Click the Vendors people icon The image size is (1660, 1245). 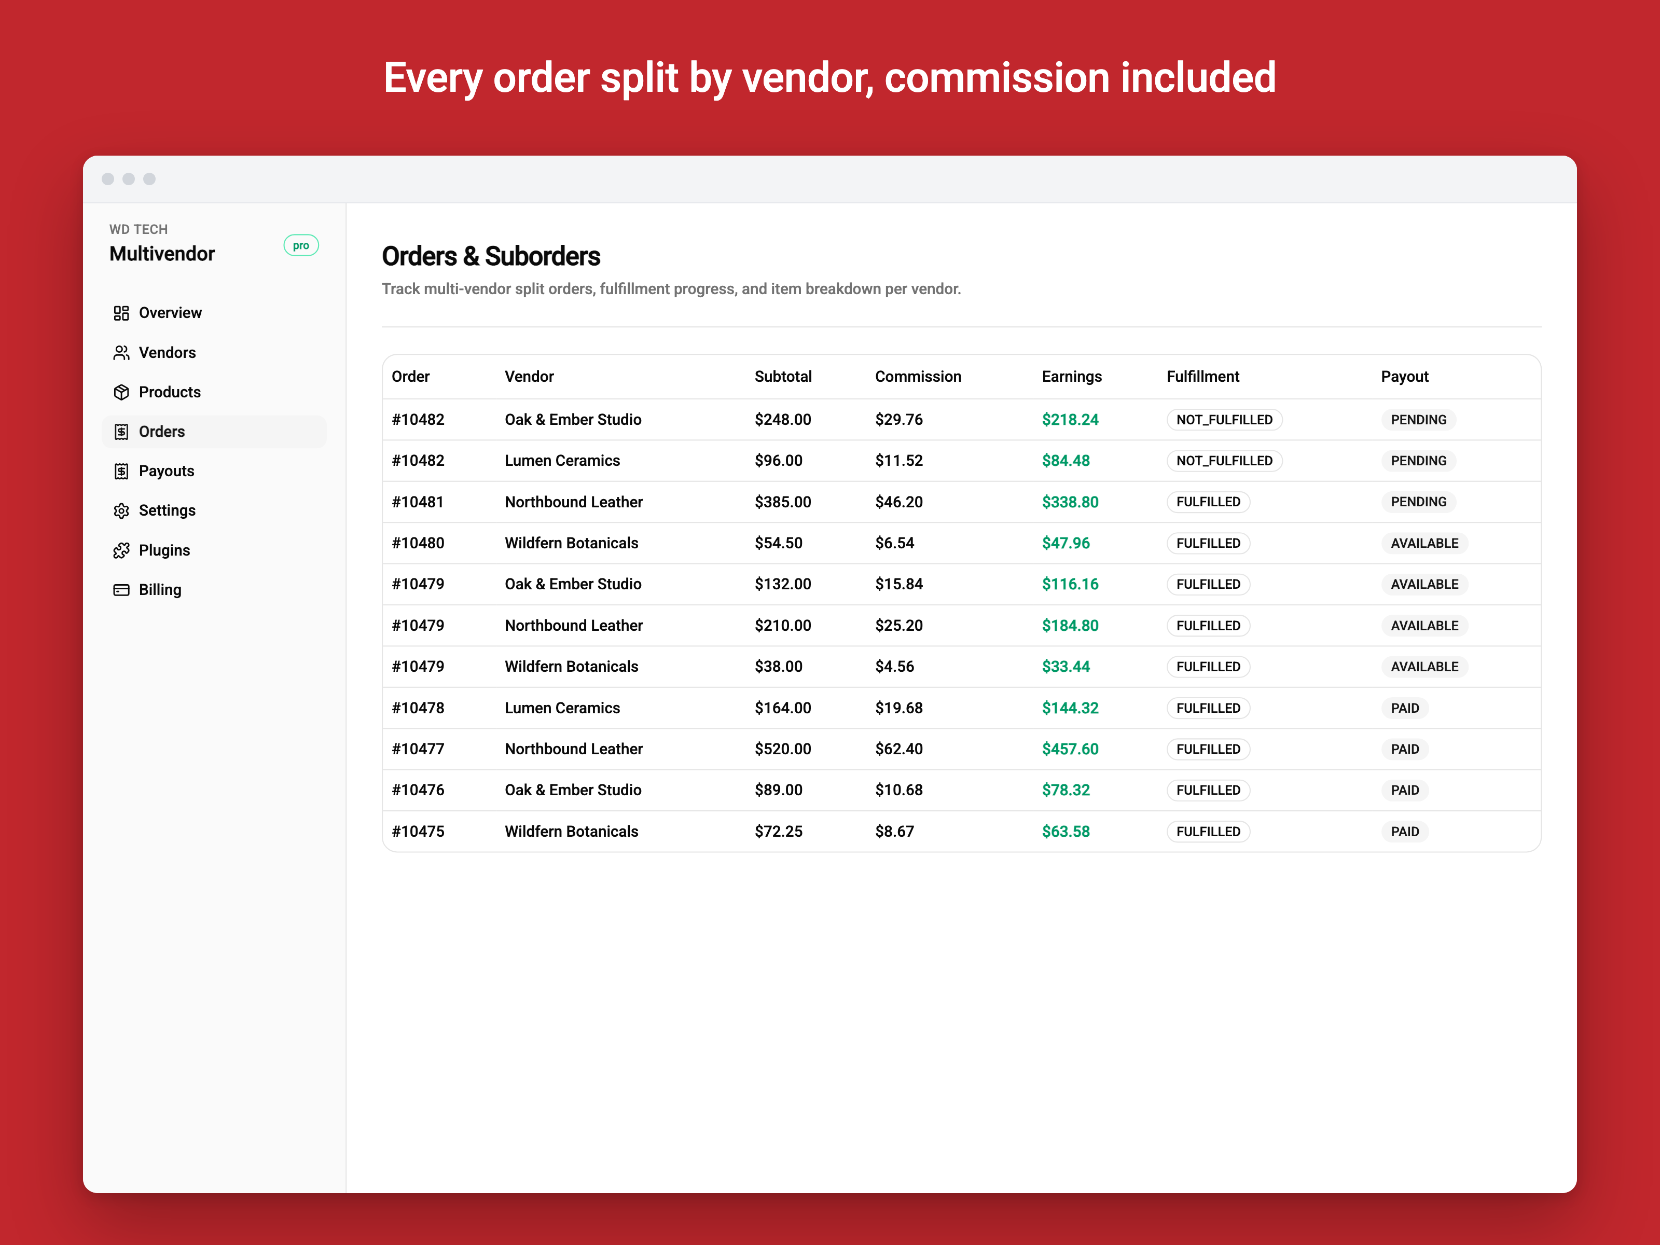click(x=121, y=353)
